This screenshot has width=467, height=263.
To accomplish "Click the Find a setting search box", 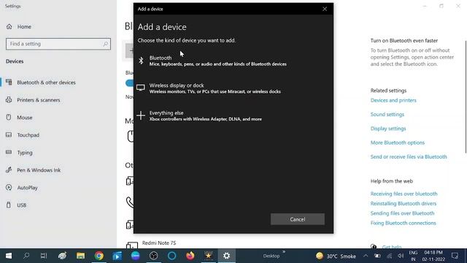I will (x=58, y=44).
